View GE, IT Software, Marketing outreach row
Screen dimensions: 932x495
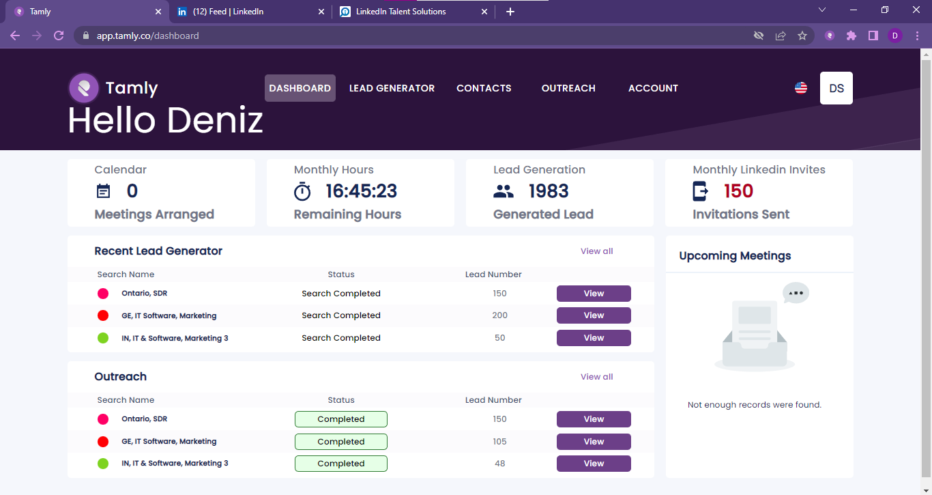(x=594, y=442)
